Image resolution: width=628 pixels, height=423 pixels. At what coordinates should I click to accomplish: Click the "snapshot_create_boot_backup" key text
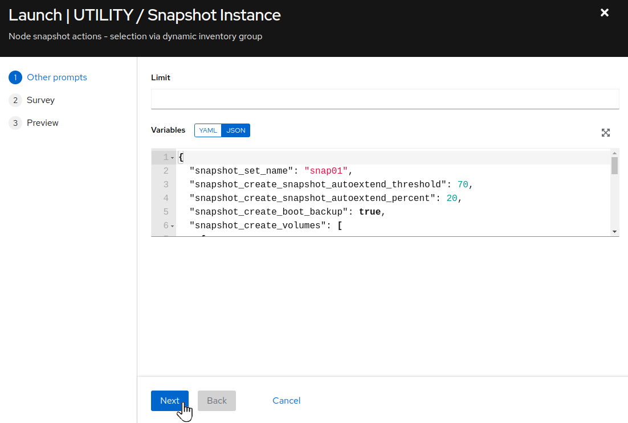point(269,212)
